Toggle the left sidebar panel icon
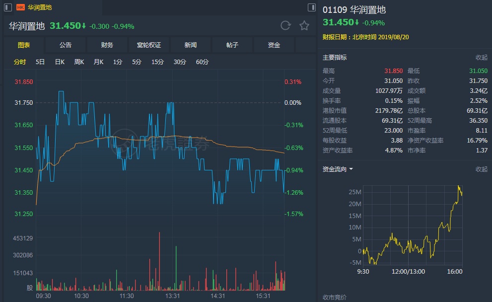The image size is (492, 302). coord(7,7)
